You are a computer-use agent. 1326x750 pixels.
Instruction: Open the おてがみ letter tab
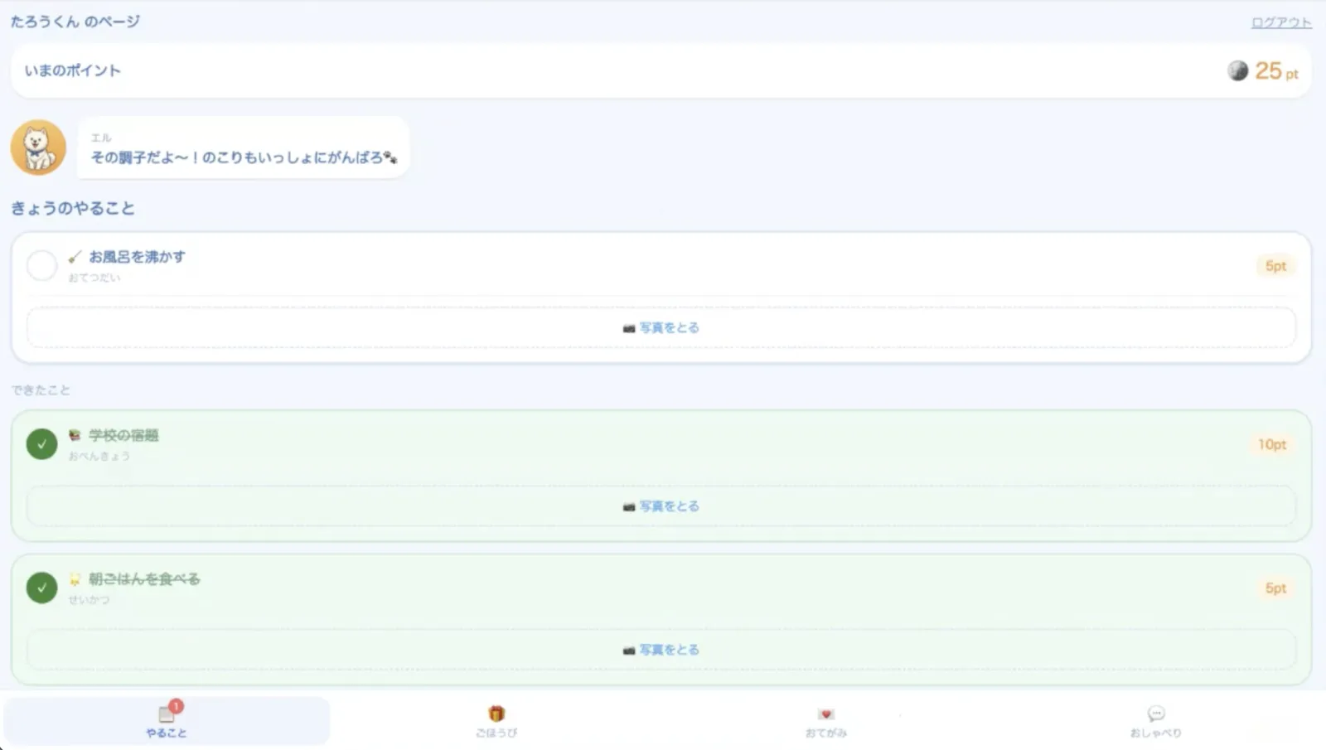(826, 720)
